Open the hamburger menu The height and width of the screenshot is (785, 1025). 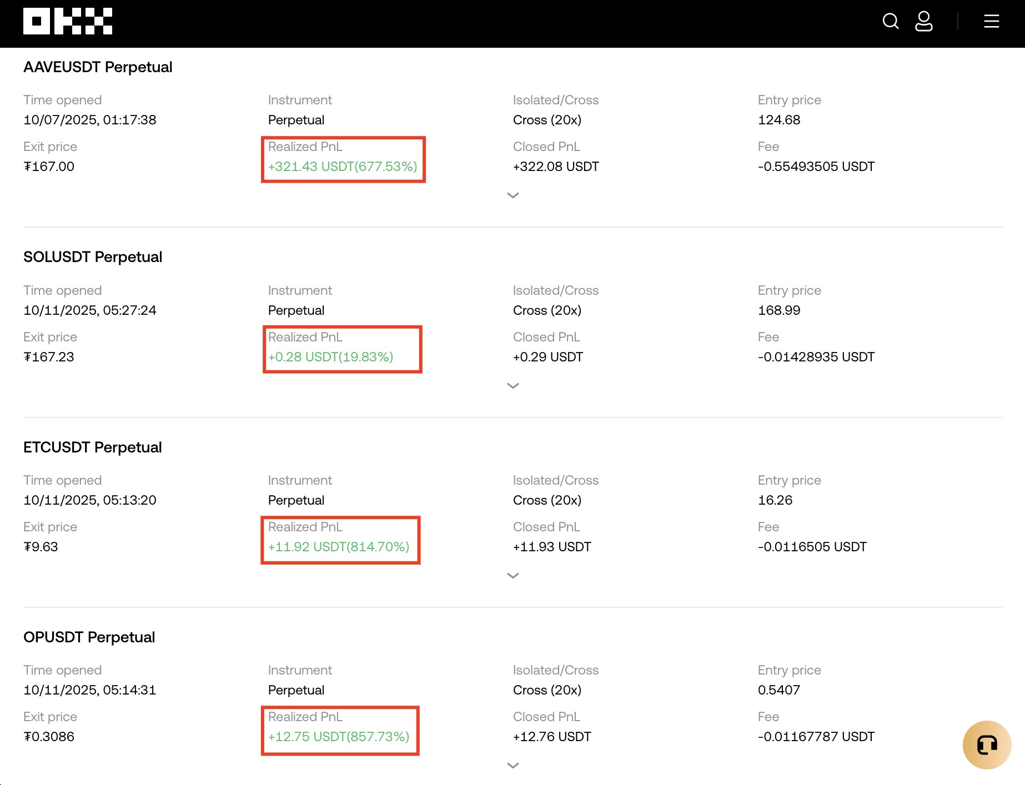[991, 22]
